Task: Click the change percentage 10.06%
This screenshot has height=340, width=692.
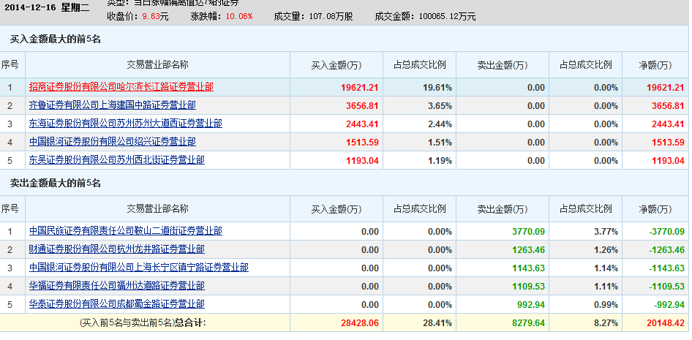Action: (239, 17)
